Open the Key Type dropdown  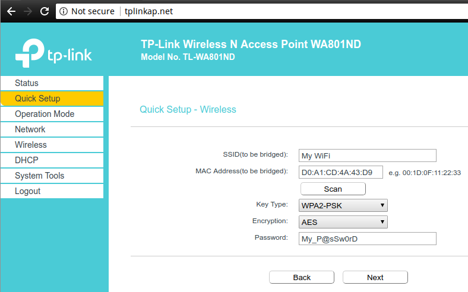pyautogui.click(x=343, y=205)
